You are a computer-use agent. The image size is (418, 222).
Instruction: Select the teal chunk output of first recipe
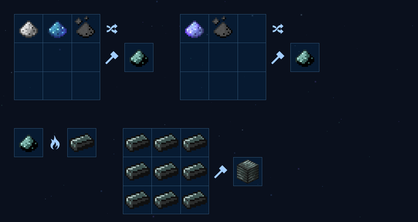(139, 57)
